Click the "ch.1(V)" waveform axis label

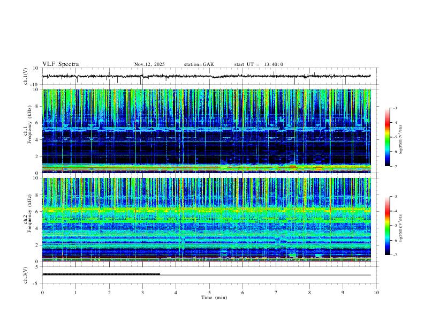25,76
